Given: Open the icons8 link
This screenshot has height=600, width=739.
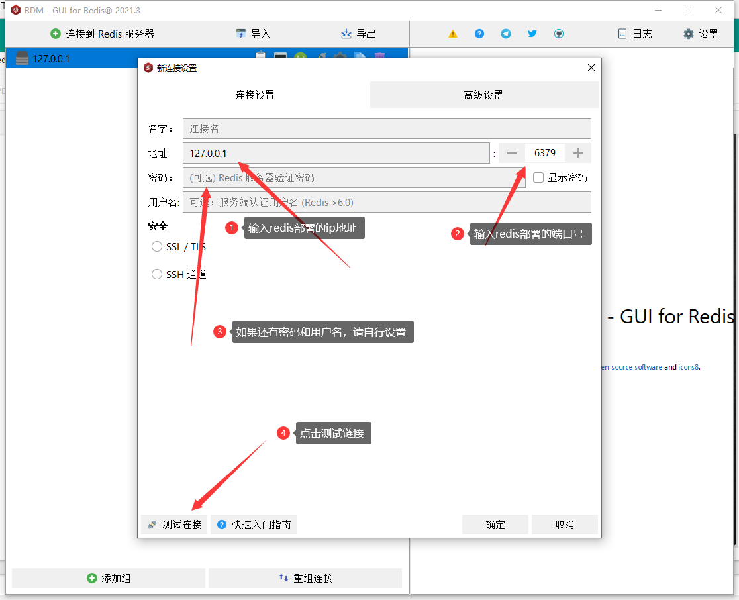Looking at the screenshot, I should [689, 367].
